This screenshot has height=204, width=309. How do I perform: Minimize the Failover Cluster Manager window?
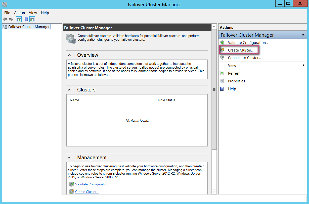tap(280, 4)
